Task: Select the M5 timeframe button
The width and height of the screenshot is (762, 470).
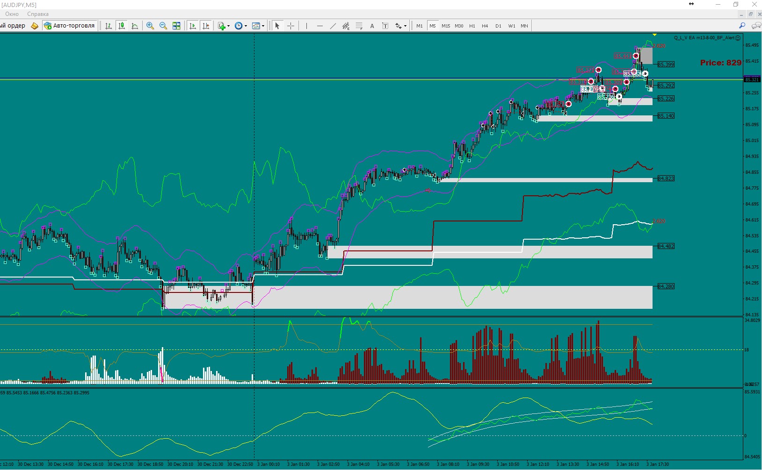Action: coord(432,26)
